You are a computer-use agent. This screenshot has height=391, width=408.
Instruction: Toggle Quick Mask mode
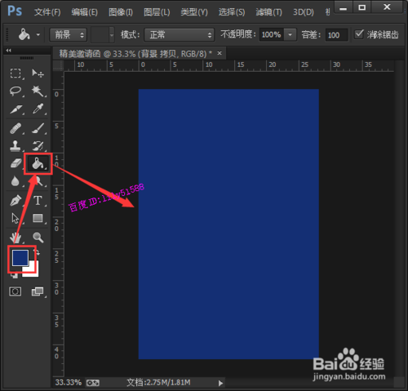tap(16, 291)
